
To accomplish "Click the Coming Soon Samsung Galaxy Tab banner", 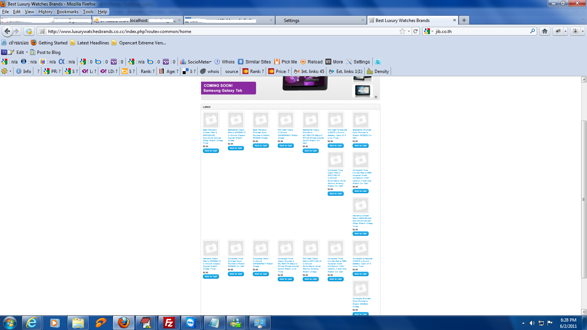I will point(228,88).
